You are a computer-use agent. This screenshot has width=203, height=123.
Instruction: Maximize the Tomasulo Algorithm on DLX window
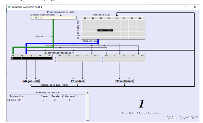tap(186, 7)
